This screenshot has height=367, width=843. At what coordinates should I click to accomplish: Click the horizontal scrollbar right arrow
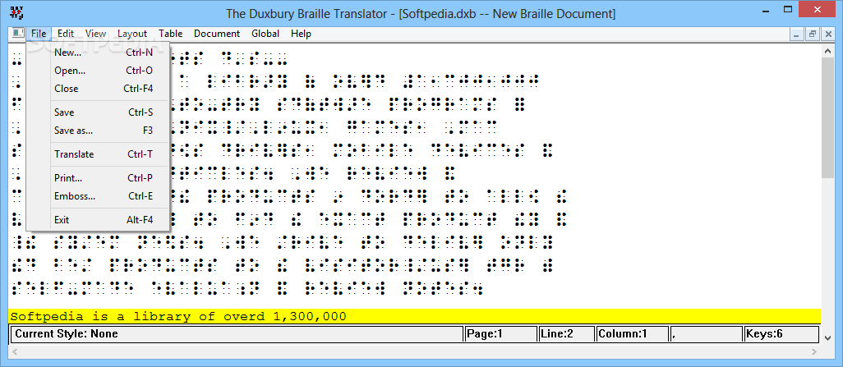tap(814, 351)
